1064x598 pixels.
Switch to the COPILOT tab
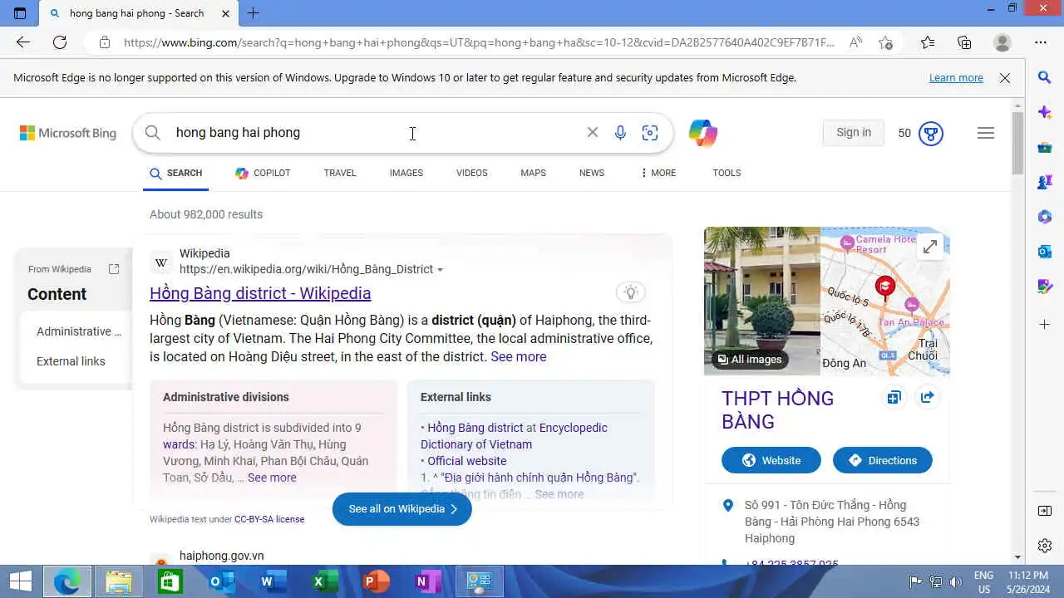[x=263, y=173]
